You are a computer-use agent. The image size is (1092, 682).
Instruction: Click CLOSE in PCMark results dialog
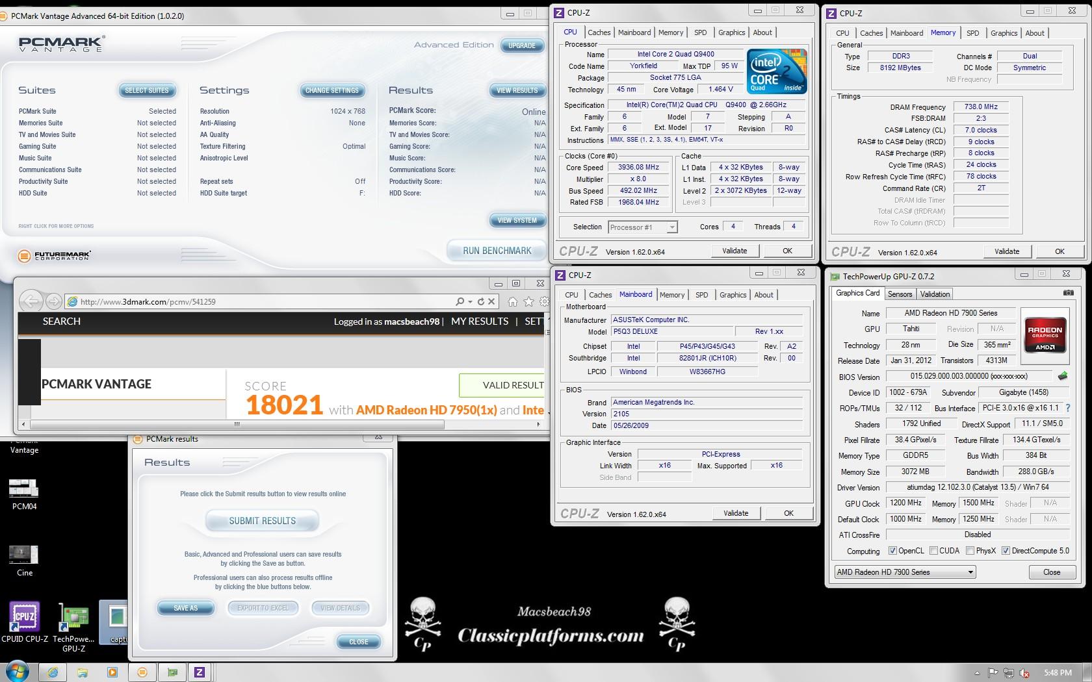click(359, 642)
